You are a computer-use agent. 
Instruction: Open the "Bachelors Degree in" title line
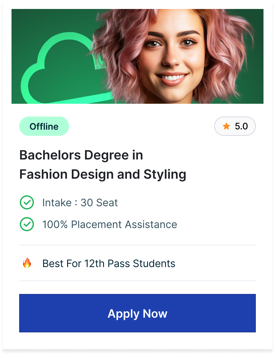coord(81,155)
